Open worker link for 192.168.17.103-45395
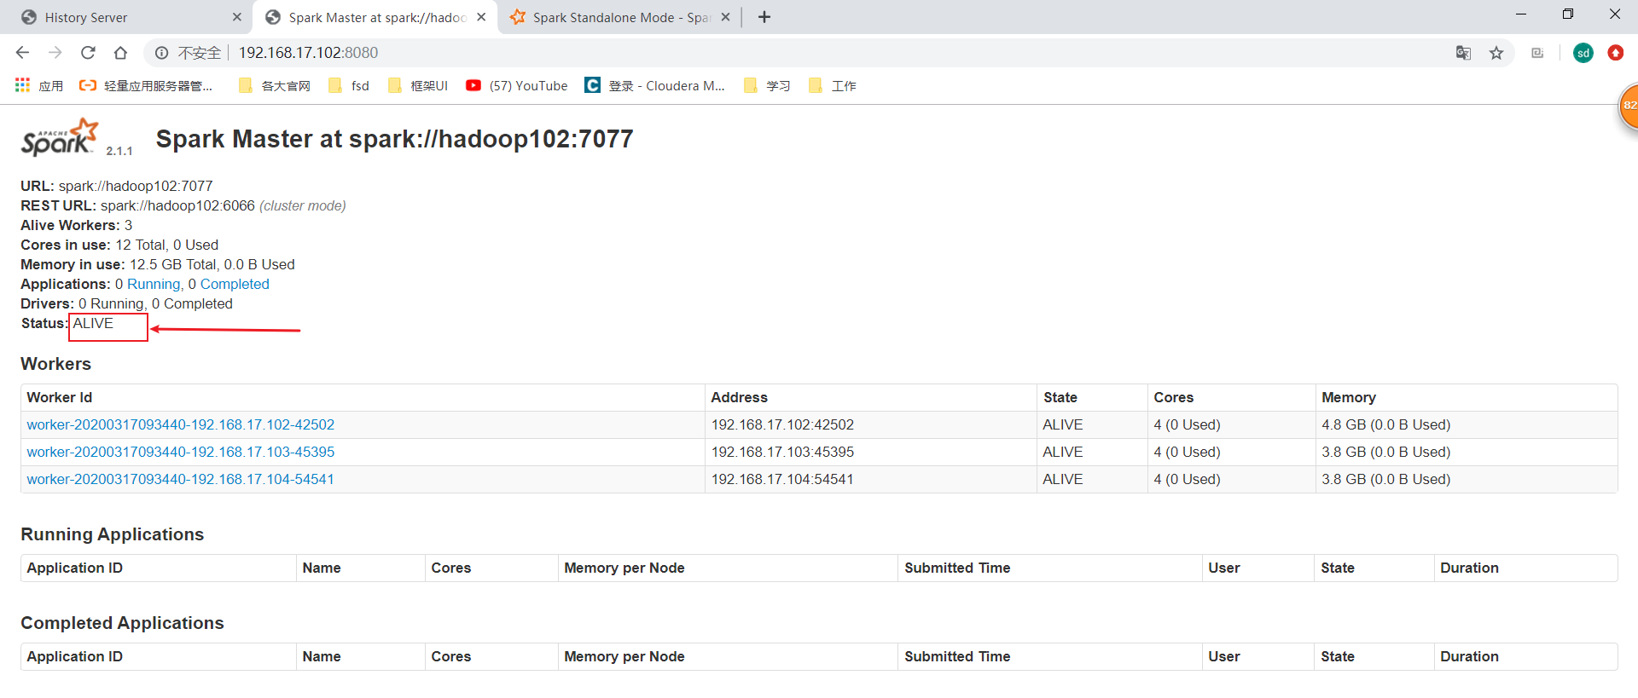The image size is (1638, 698). click(x=181, y=452)
